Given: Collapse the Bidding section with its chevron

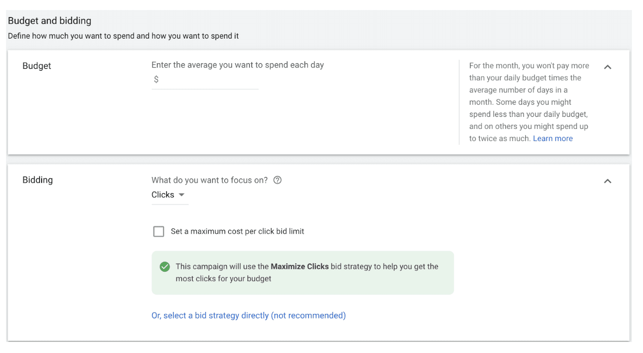Looking at the screenshot, I should coord(607,181).
